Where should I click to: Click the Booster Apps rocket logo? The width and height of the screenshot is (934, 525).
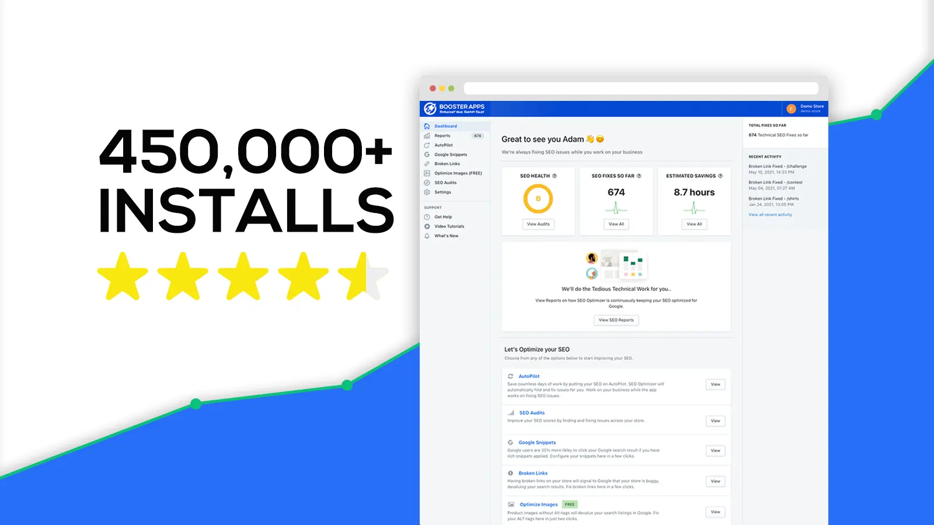coord(430,107)
